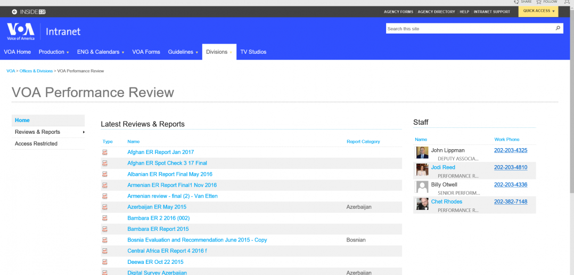Click Billy Otwell's placeholder avatar
Viewport: 574px width, 275px height.
coord(422,187)
